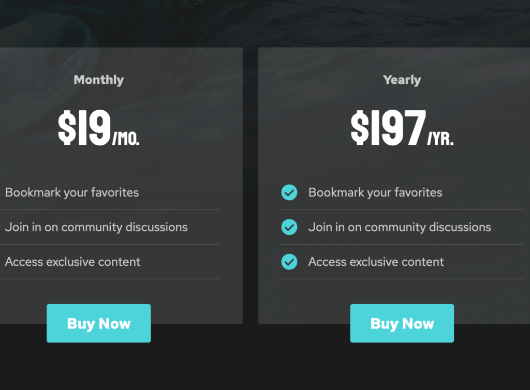Click the Monthly plan heading
Image resolution: width=530 pixels, height=390 pixels.
point(99,80)
